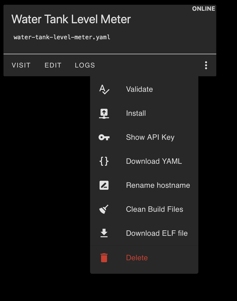Select Download ELF file
The image size is (237, 301).
coord(157,233)
